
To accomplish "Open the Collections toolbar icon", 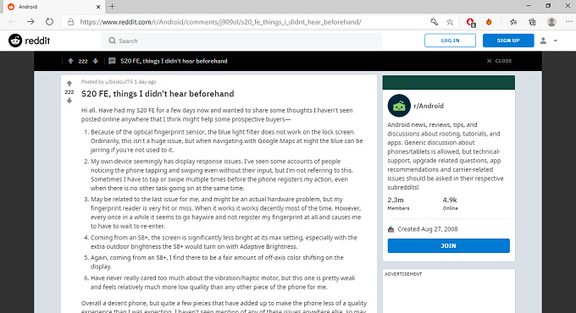I will point(532,22).
